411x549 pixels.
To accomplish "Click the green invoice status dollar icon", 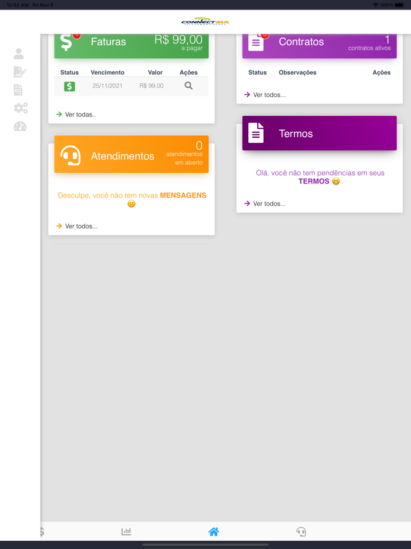I will point(69,86).
